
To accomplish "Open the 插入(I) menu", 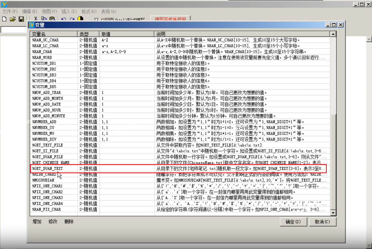I will 69,11.
